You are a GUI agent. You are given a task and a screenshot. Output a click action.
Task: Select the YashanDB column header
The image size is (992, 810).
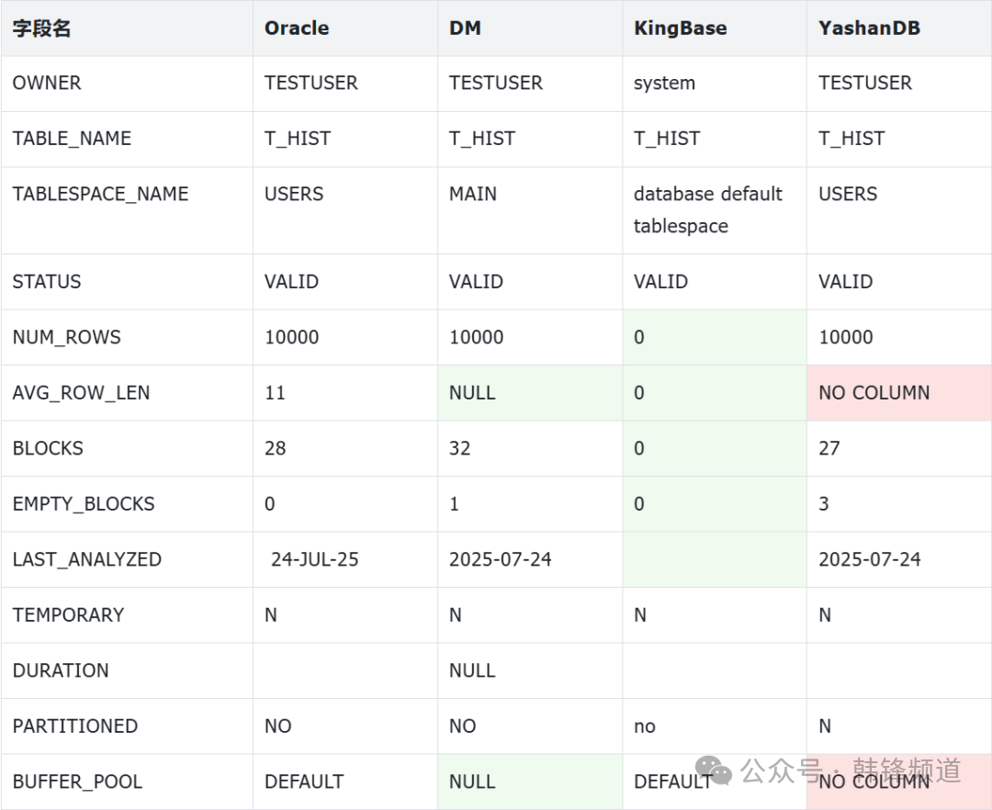869,28
